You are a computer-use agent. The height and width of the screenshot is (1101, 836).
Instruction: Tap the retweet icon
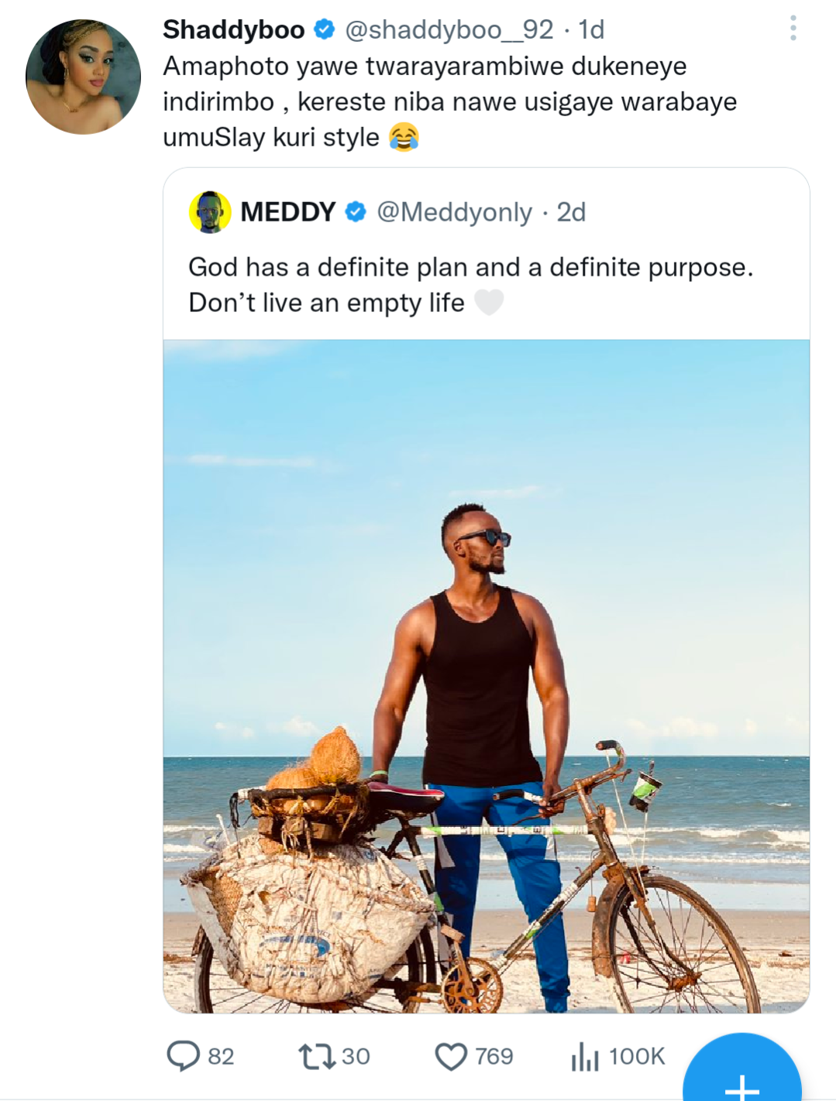(315, 1056)
